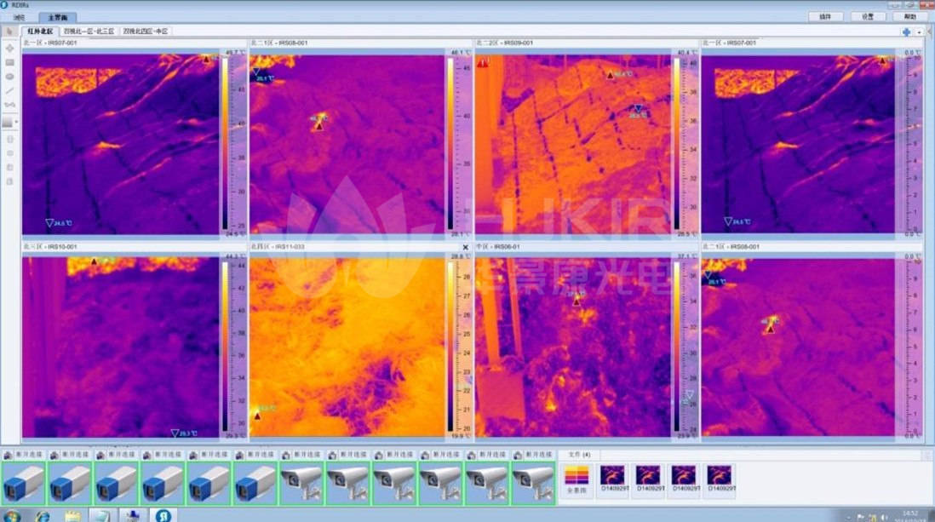Screen dimensions: 935x522
Task: Select the polyline measurement tool
Action: 9,105
